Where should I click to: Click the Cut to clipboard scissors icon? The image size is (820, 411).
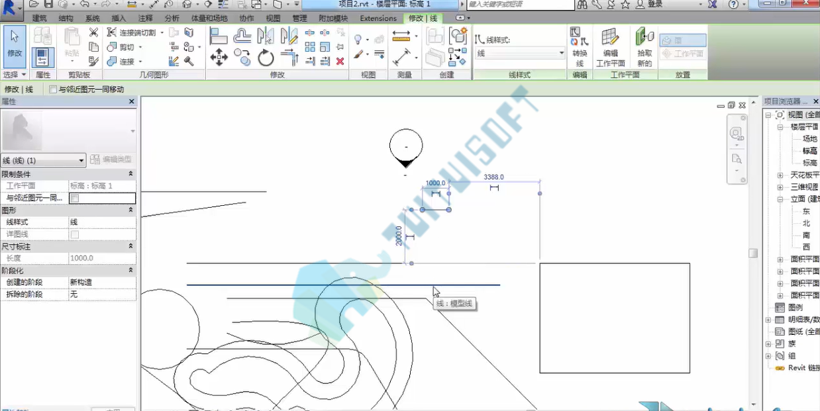point(93,32)
